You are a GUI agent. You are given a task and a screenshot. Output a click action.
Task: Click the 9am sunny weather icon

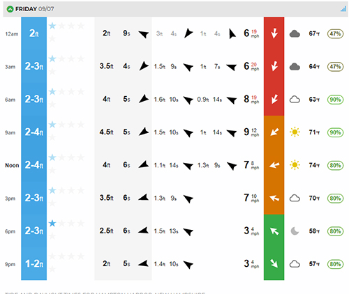(295, 132)
